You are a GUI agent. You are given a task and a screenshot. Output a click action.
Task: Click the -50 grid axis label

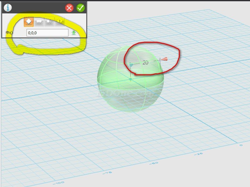click(154, 163)
